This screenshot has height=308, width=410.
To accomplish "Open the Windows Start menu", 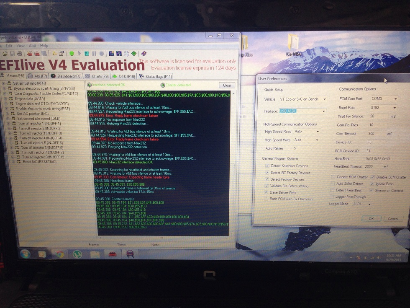I will 26,254.
